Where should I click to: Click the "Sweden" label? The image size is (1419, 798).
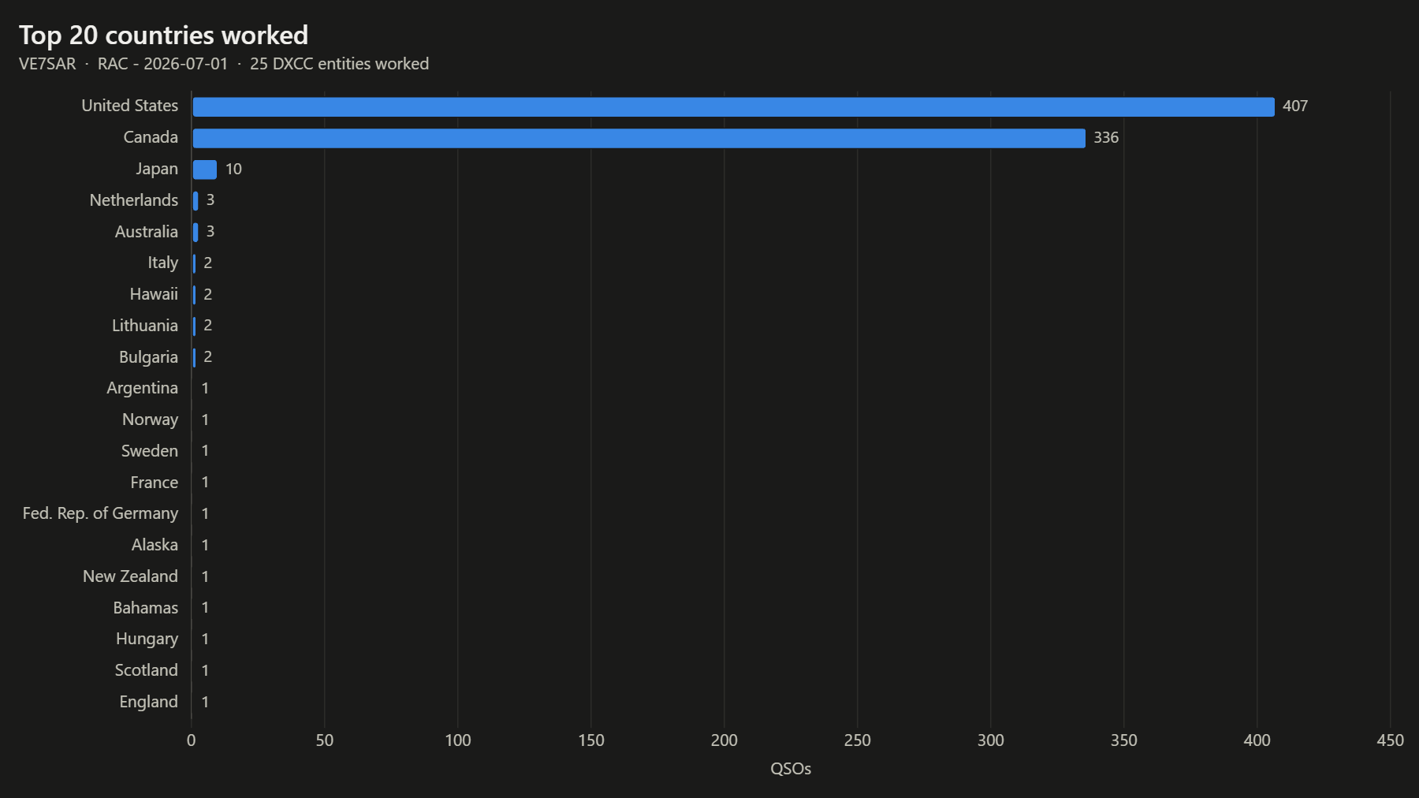click(150, 451)
